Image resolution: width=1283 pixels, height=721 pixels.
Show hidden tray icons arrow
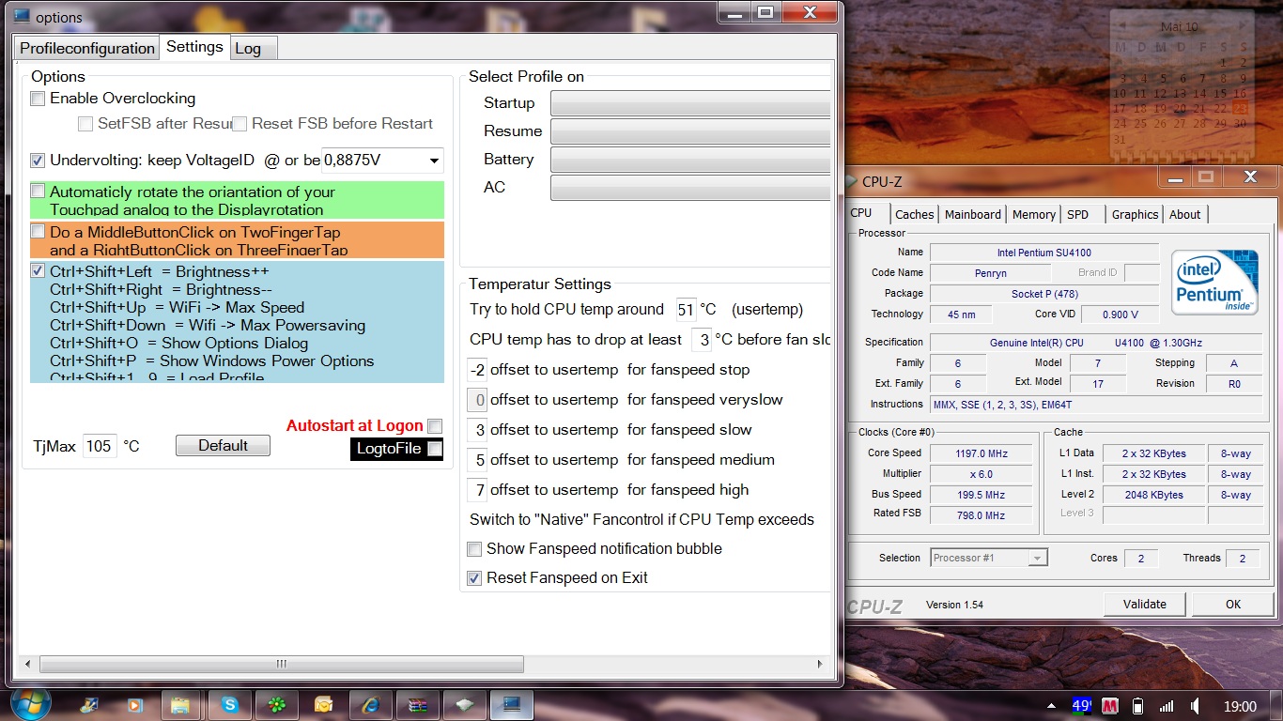1051,706
